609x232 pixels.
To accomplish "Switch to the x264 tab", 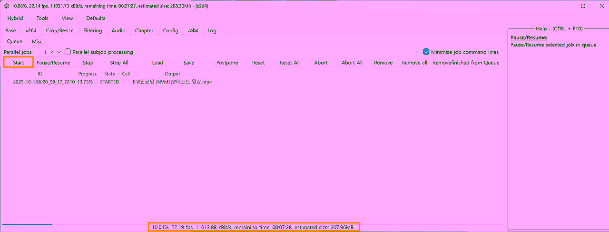I will coord(31,30).
